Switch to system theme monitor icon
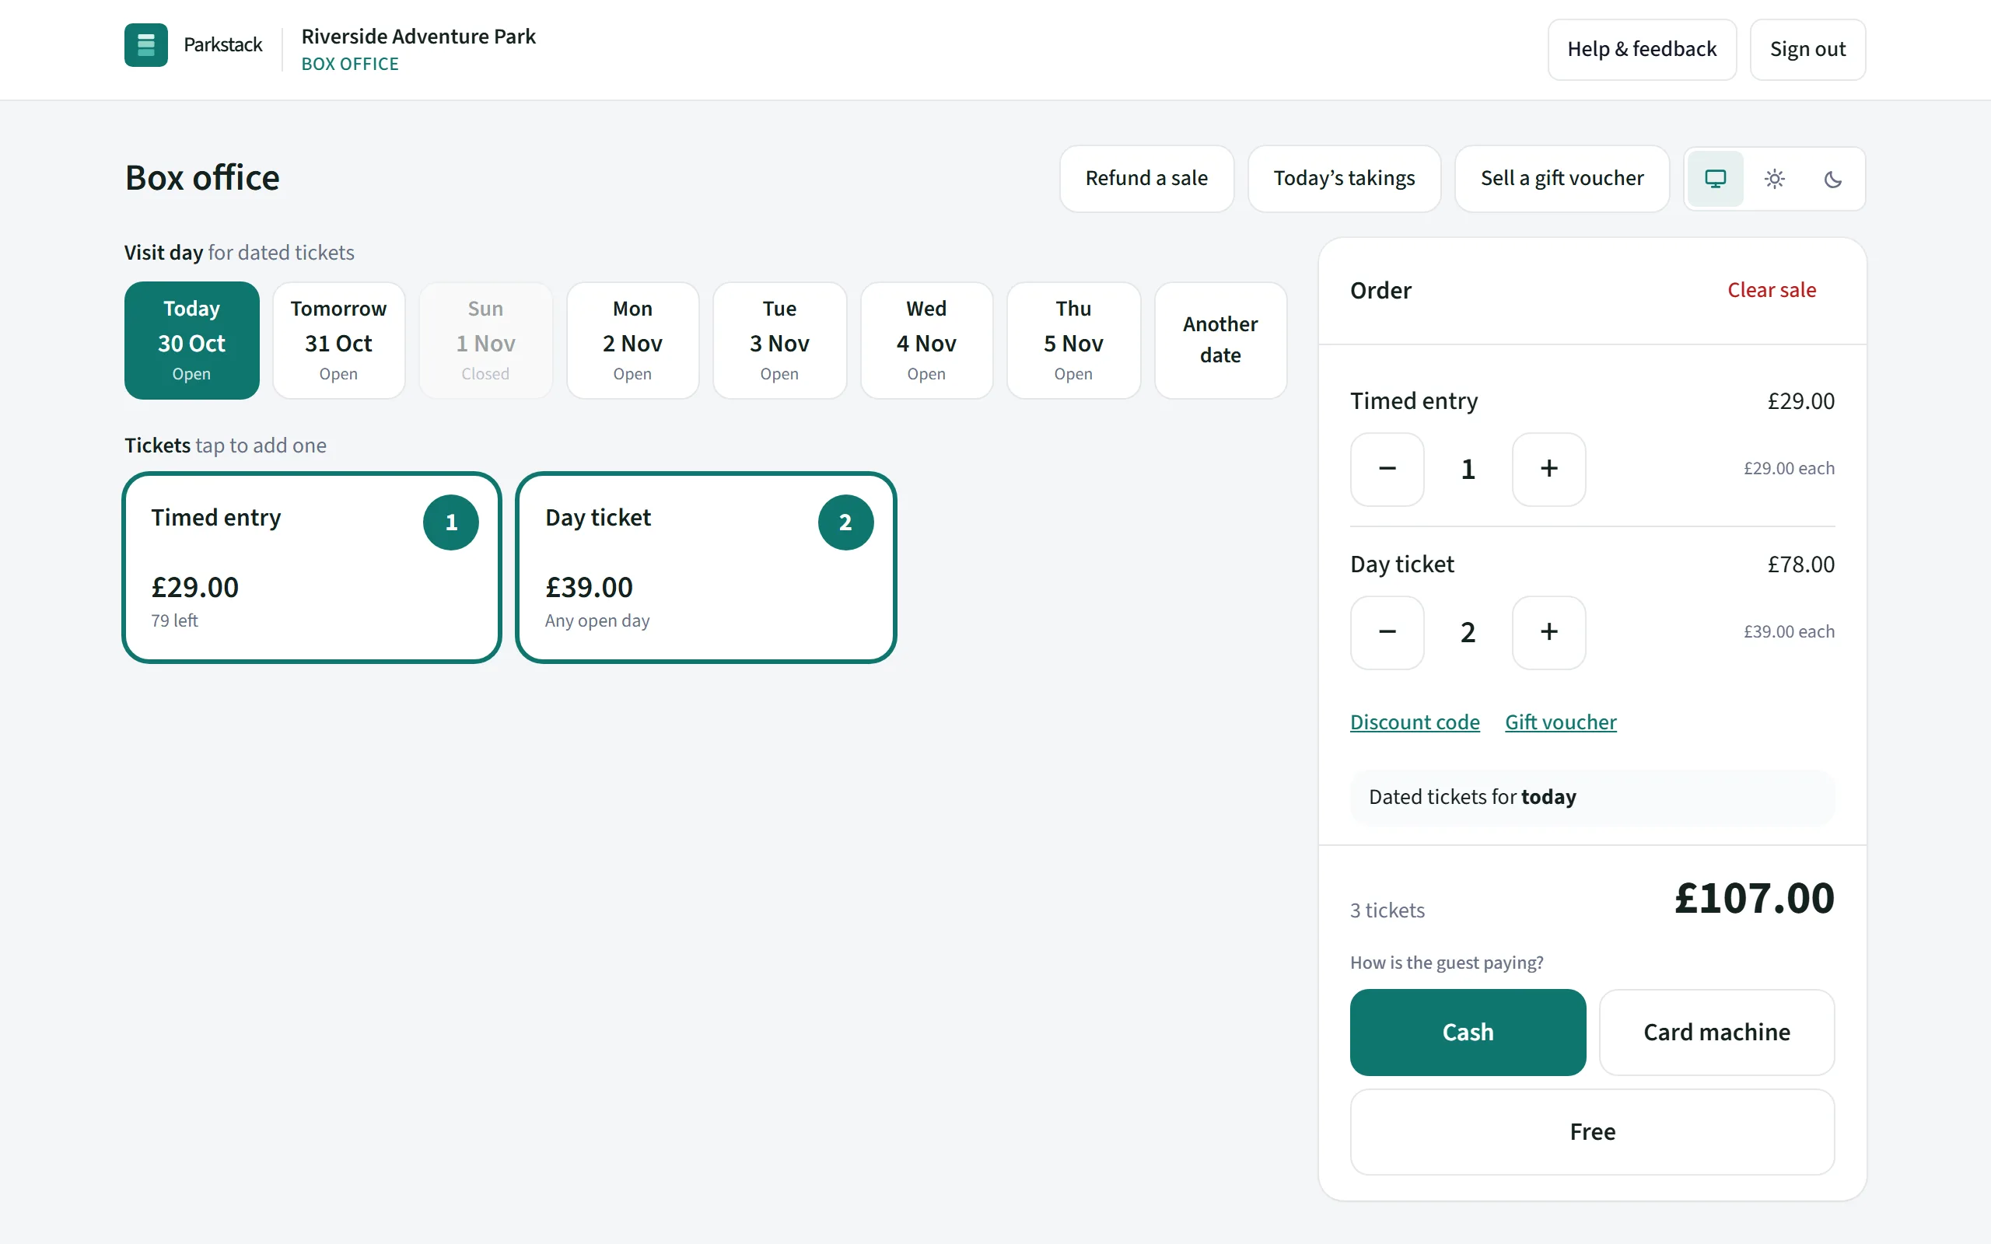This screenshot has height=1244, width=1991. 1716,179
